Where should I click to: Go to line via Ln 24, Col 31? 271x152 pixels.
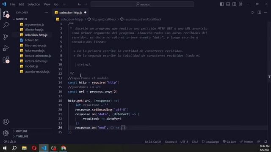153,142
